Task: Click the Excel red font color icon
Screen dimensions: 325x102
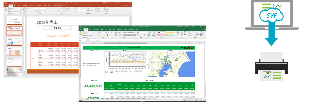Action: [108, 35]
